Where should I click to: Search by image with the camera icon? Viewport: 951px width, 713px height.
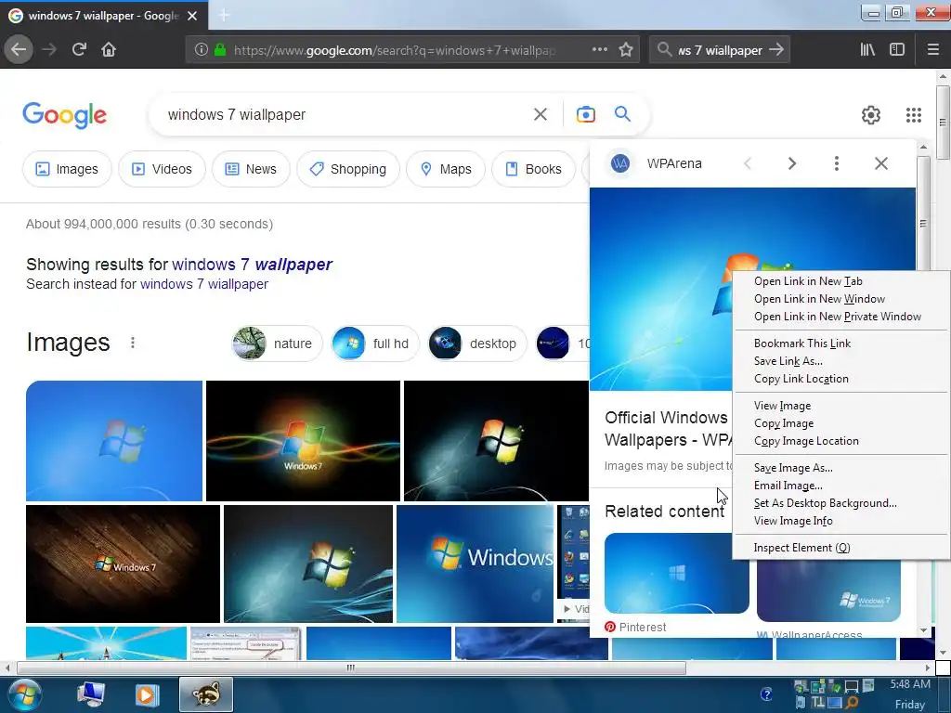[x=585, y=114]
